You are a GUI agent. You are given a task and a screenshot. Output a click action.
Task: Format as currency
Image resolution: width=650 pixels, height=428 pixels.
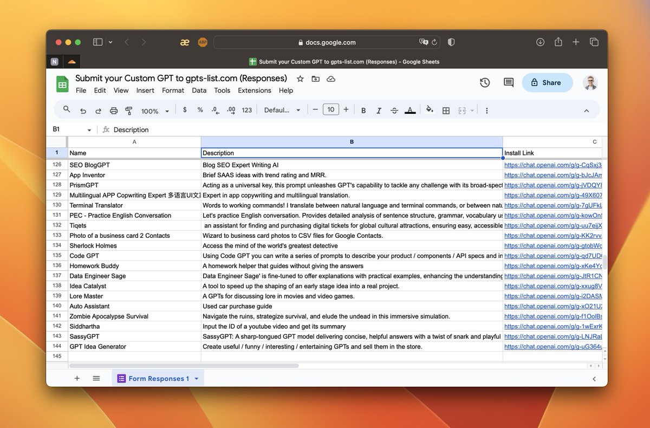[x=185, y=110]
